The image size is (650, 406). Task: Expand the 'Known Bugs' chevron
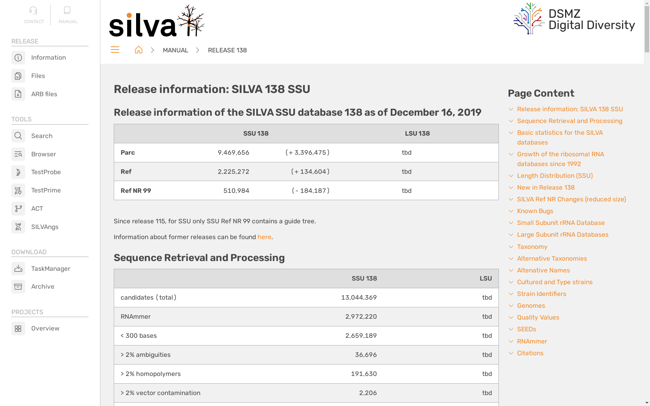tap(511, 211)
